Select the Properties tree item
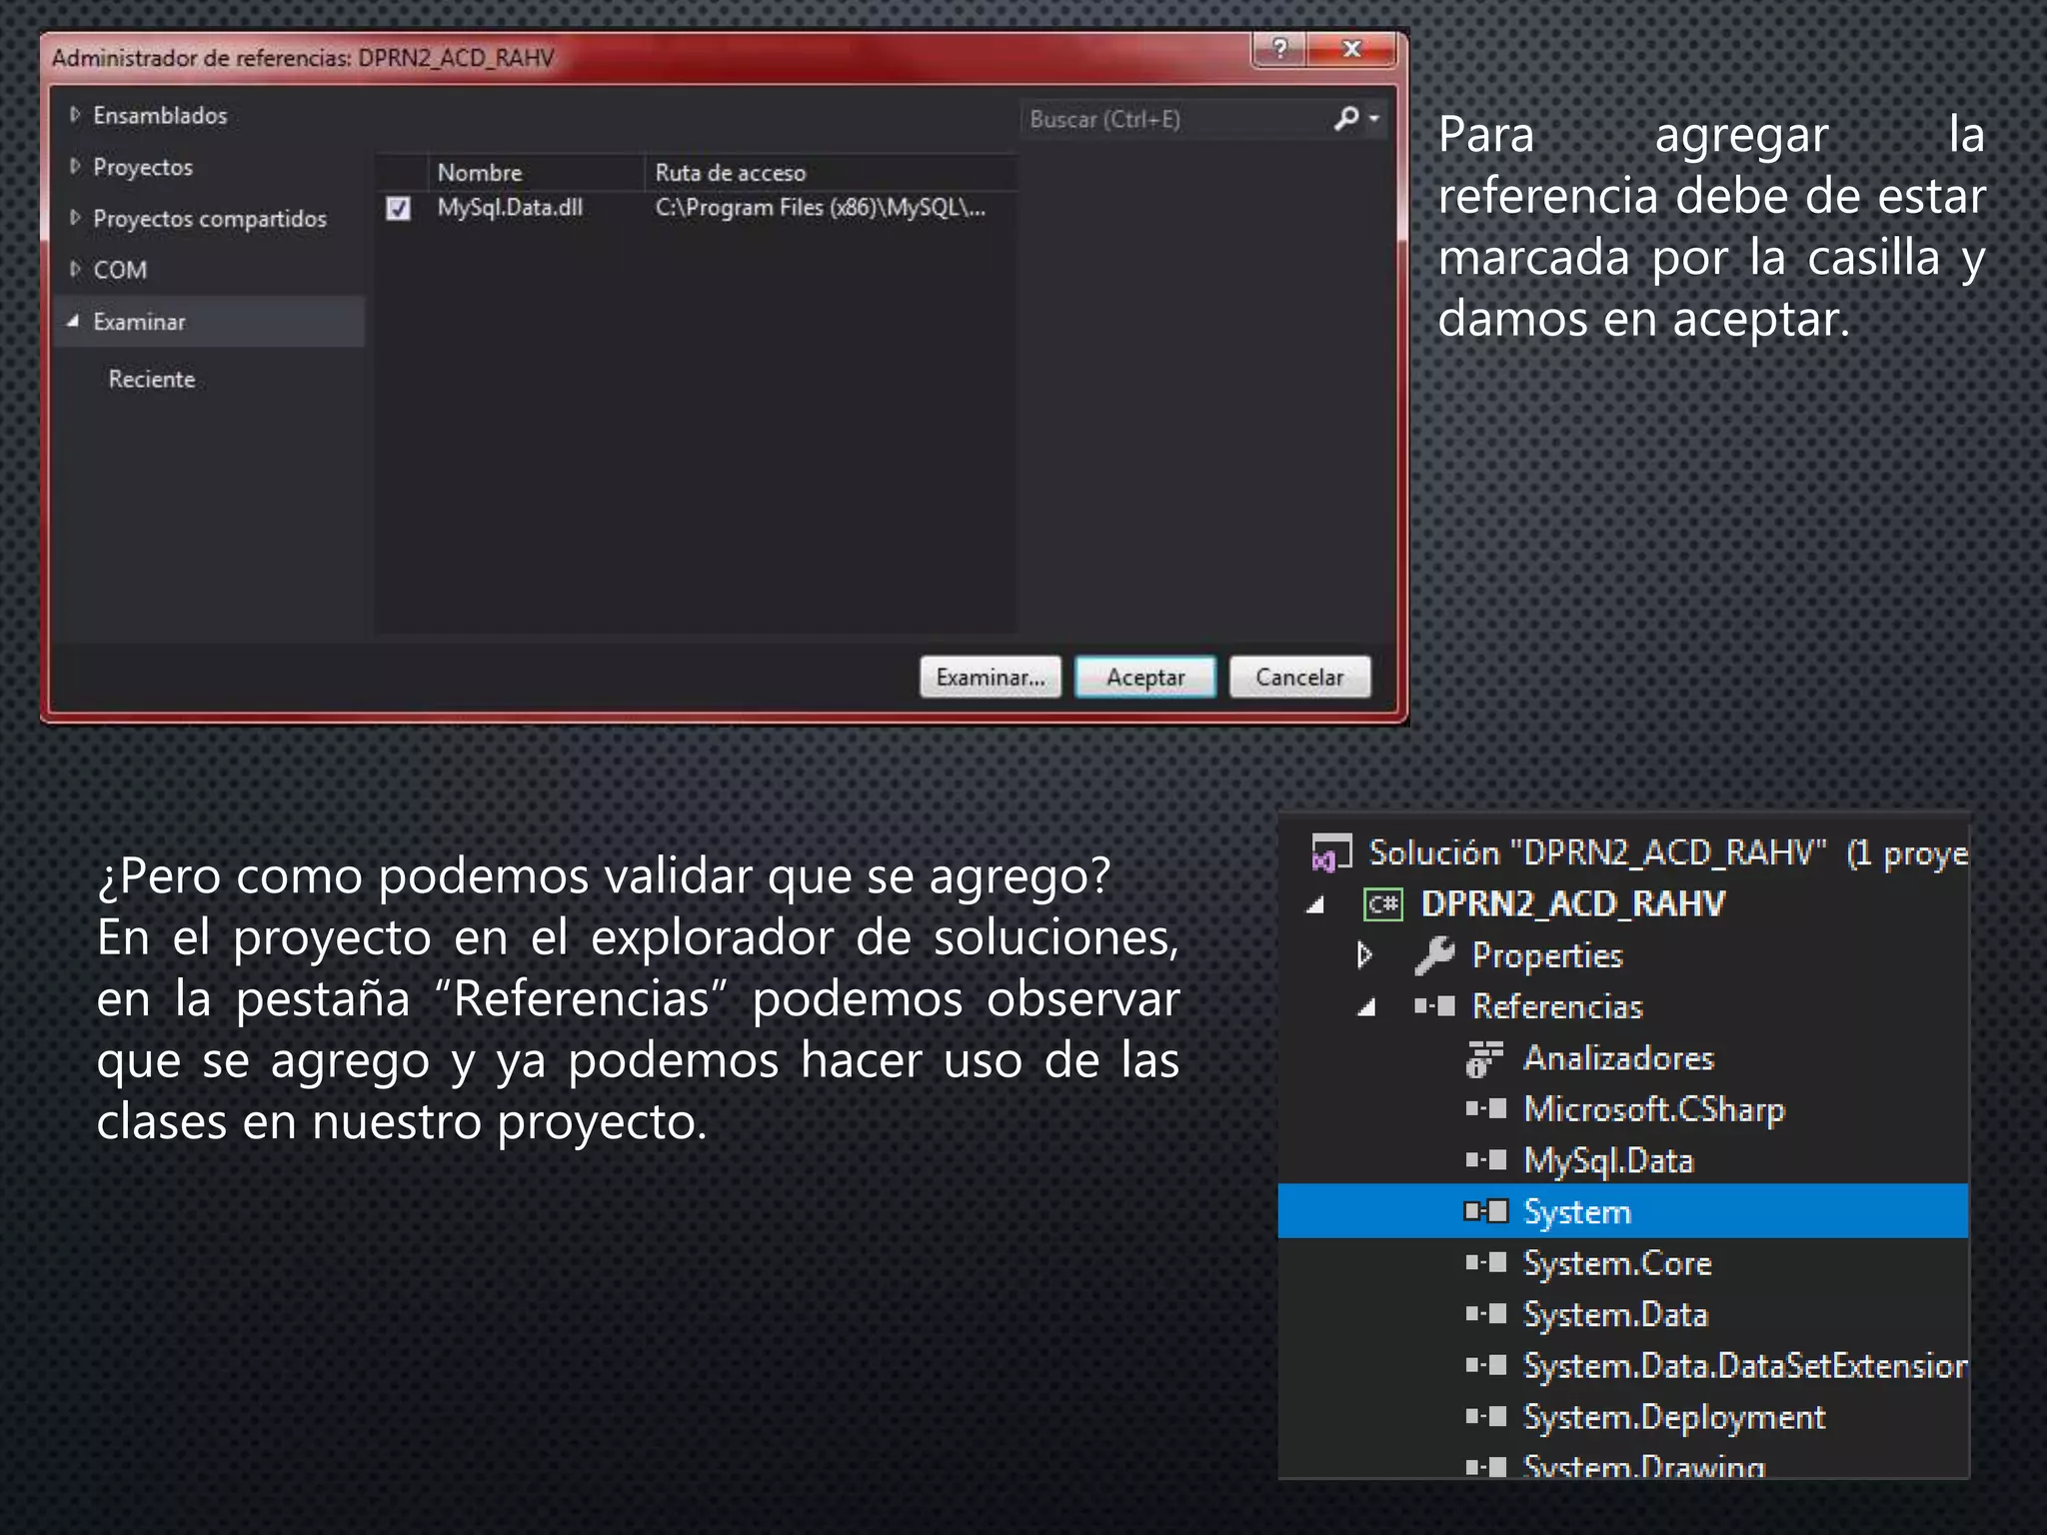The image size is (2047, 1535). click(x=1547, y=955)
